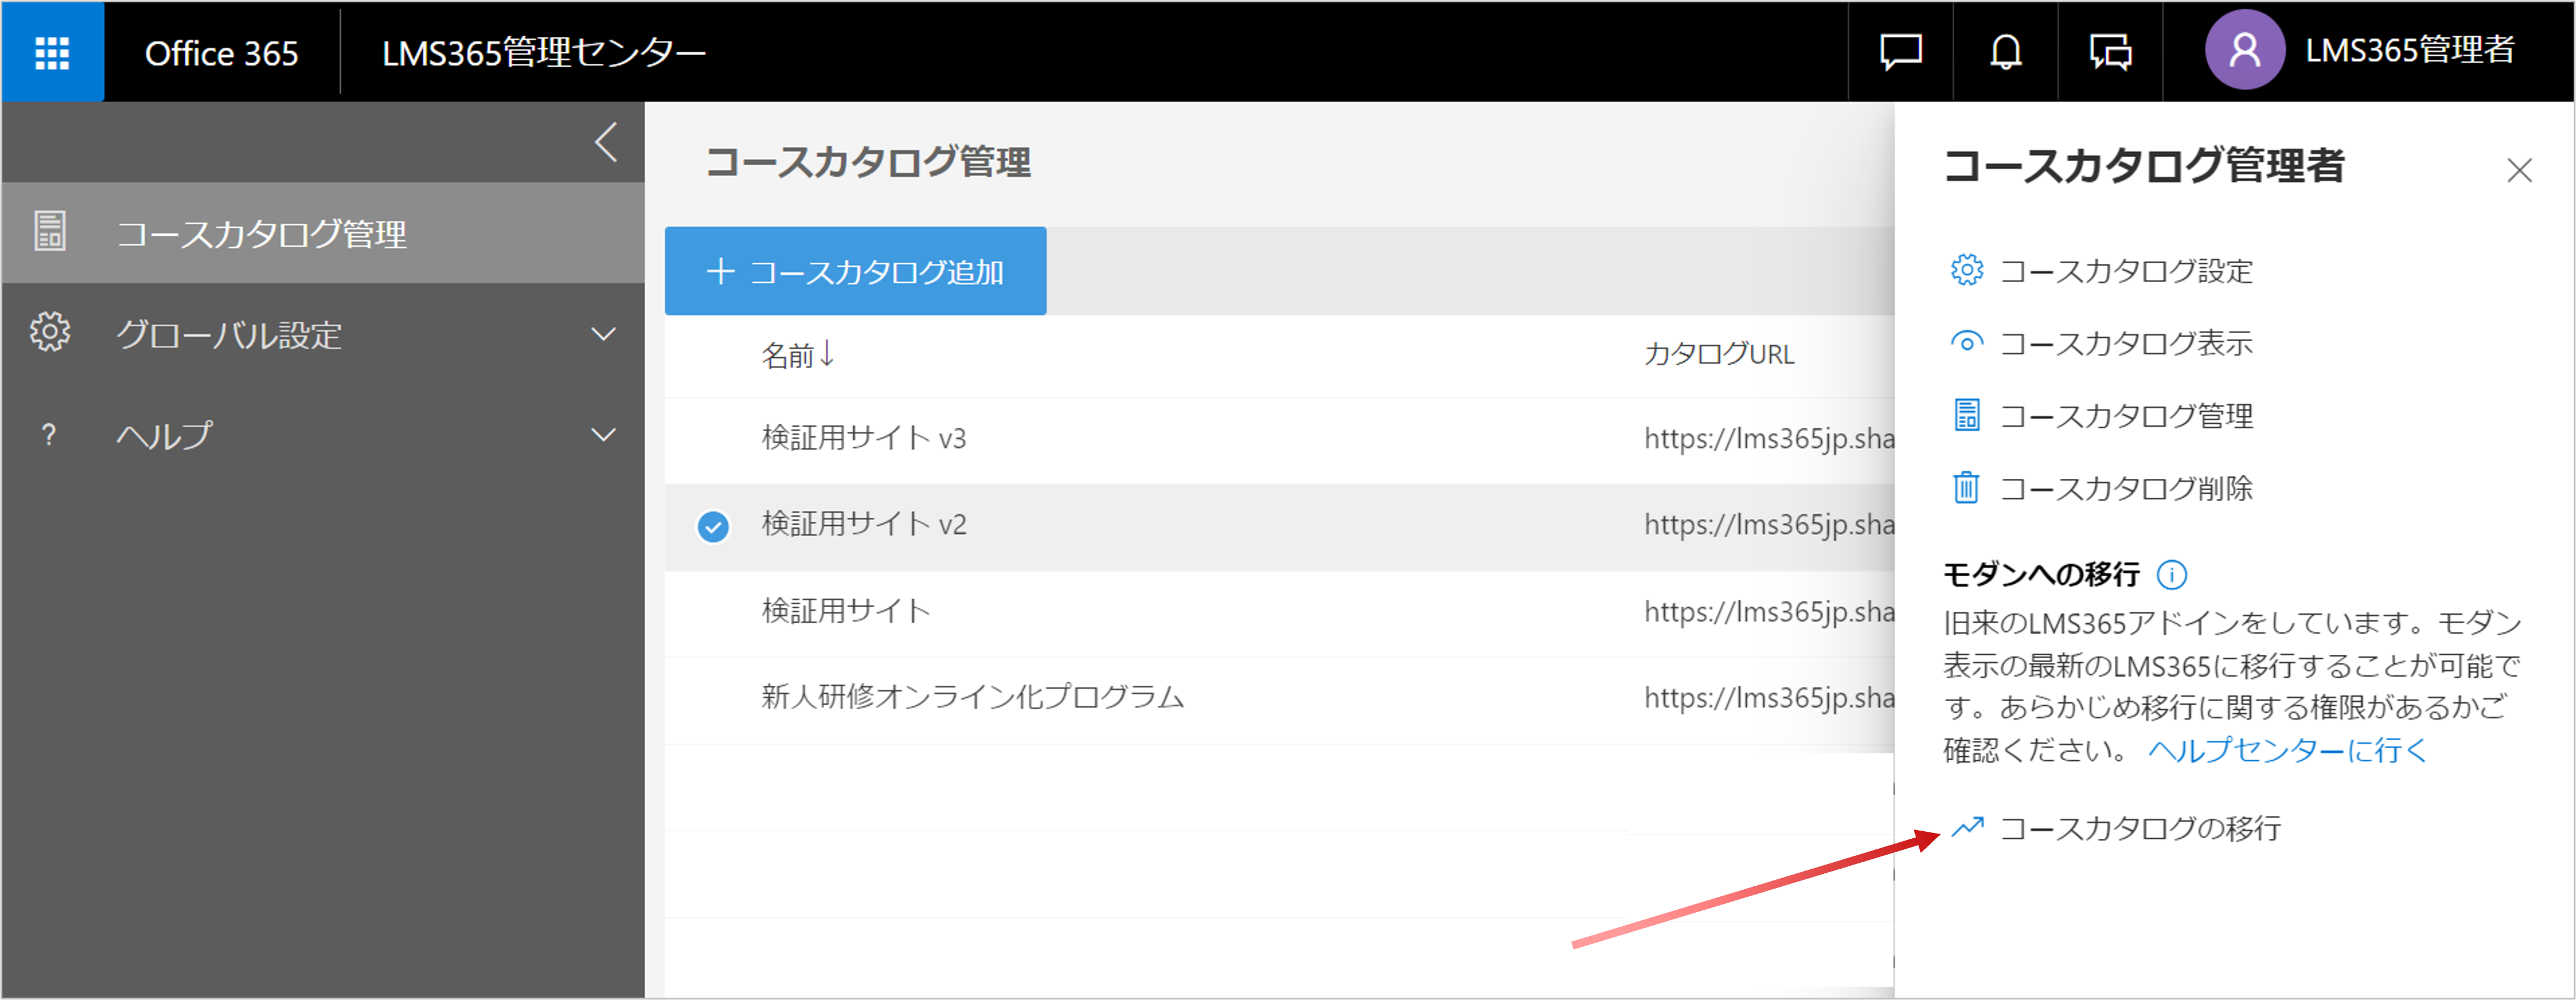
Task: Select the 検証用サイト v2 name
Action: (864, 525)
